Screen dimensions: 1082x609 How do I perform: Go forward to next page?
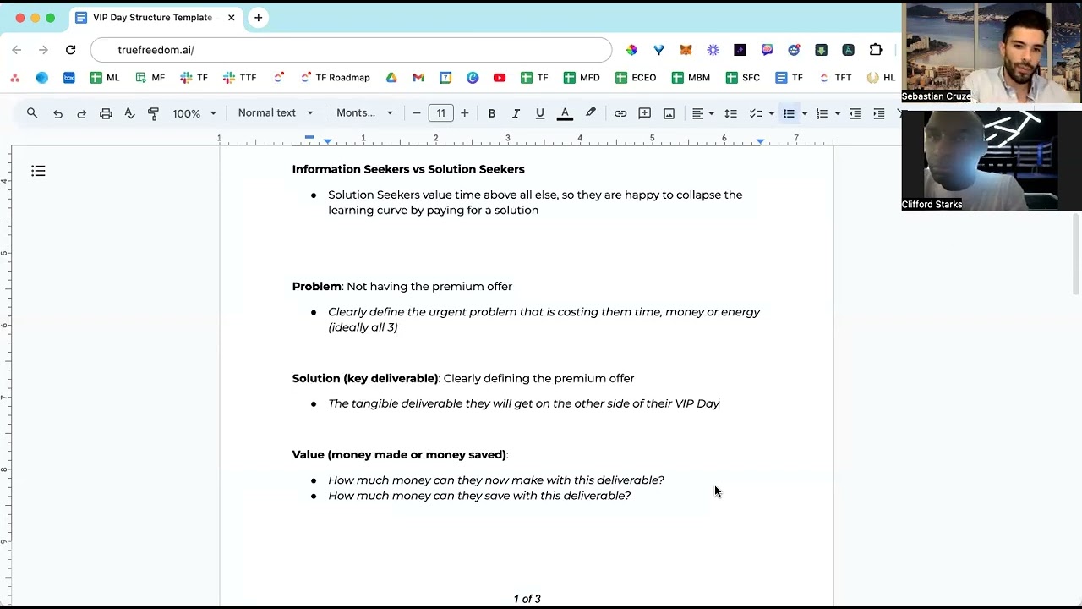43,50
